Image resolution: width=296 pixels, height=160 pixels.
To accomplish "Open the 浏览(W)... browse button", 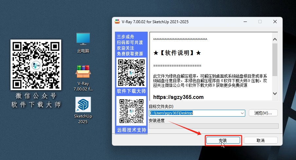I will [x=263, y=113].
